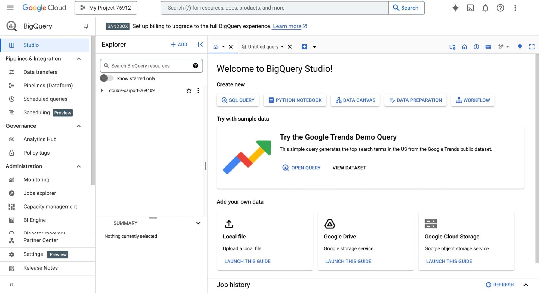Viewport: 539px width, 293px height.
Task: Click the Gemini sparkle icon in top bar
Action: (x=455, y=8)
